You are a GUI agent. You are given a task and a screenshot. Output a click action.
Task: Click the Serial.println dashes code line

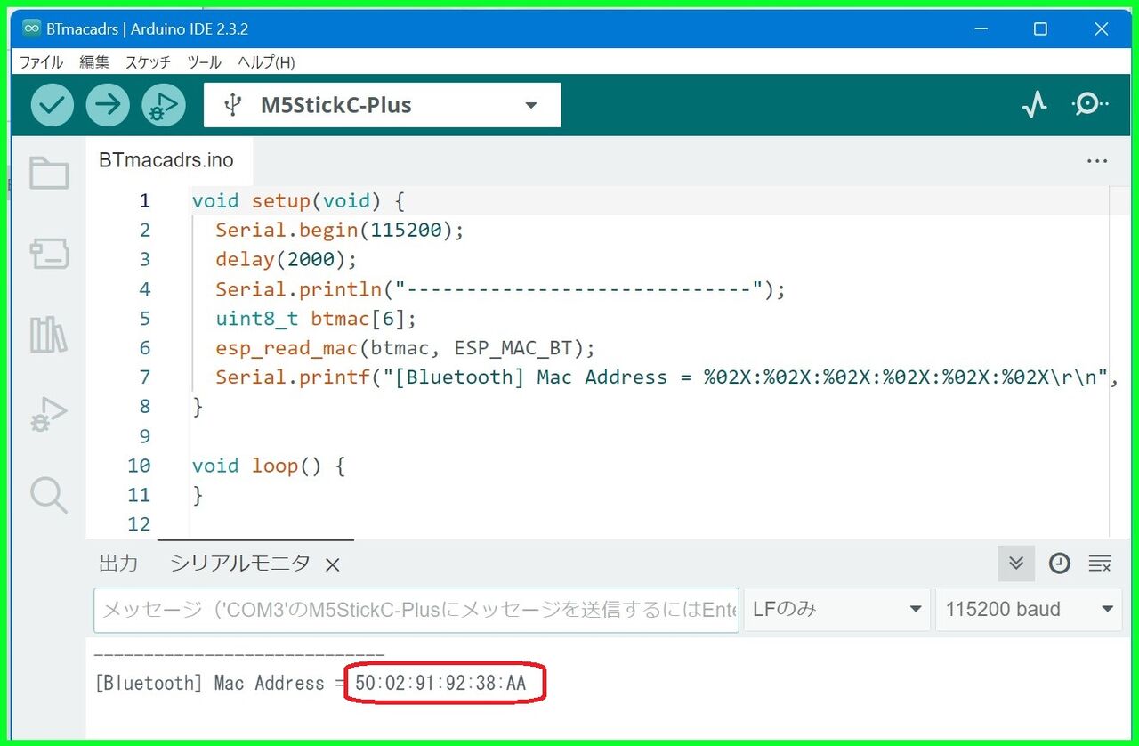click(500, 288)
